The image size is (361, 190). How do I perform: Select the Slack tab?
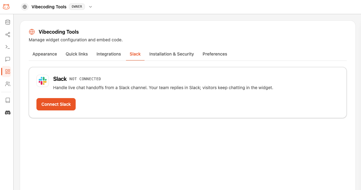pos(135,54)
